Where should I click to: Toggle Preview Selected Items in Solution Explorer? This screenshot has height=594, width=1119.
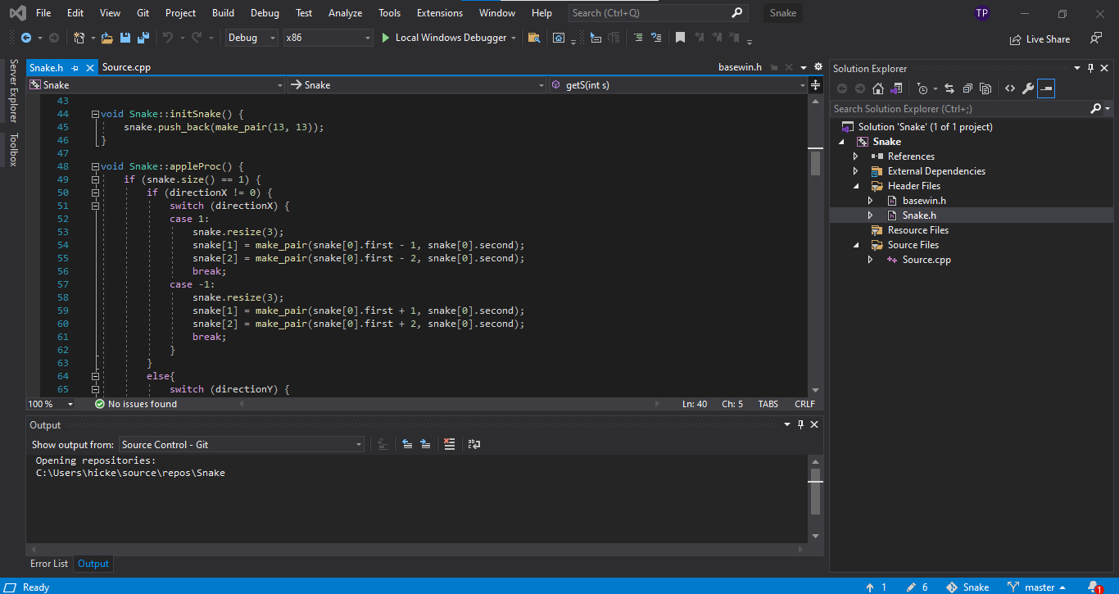tap(1046, 88)
